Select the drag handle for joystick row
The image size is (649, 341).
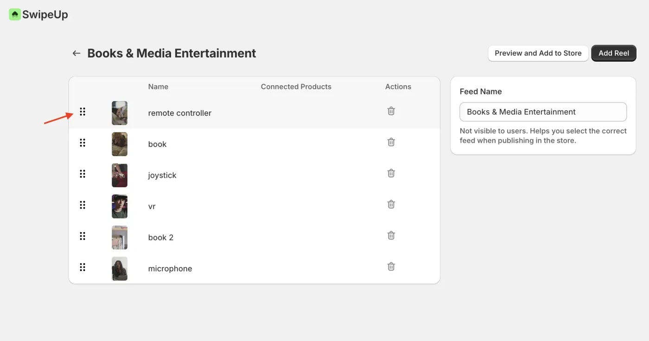(x=83, y=174)
